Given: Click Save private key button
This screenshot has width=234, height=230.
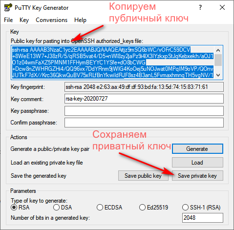Looking at the screenshot, I should tap(197, 176).
